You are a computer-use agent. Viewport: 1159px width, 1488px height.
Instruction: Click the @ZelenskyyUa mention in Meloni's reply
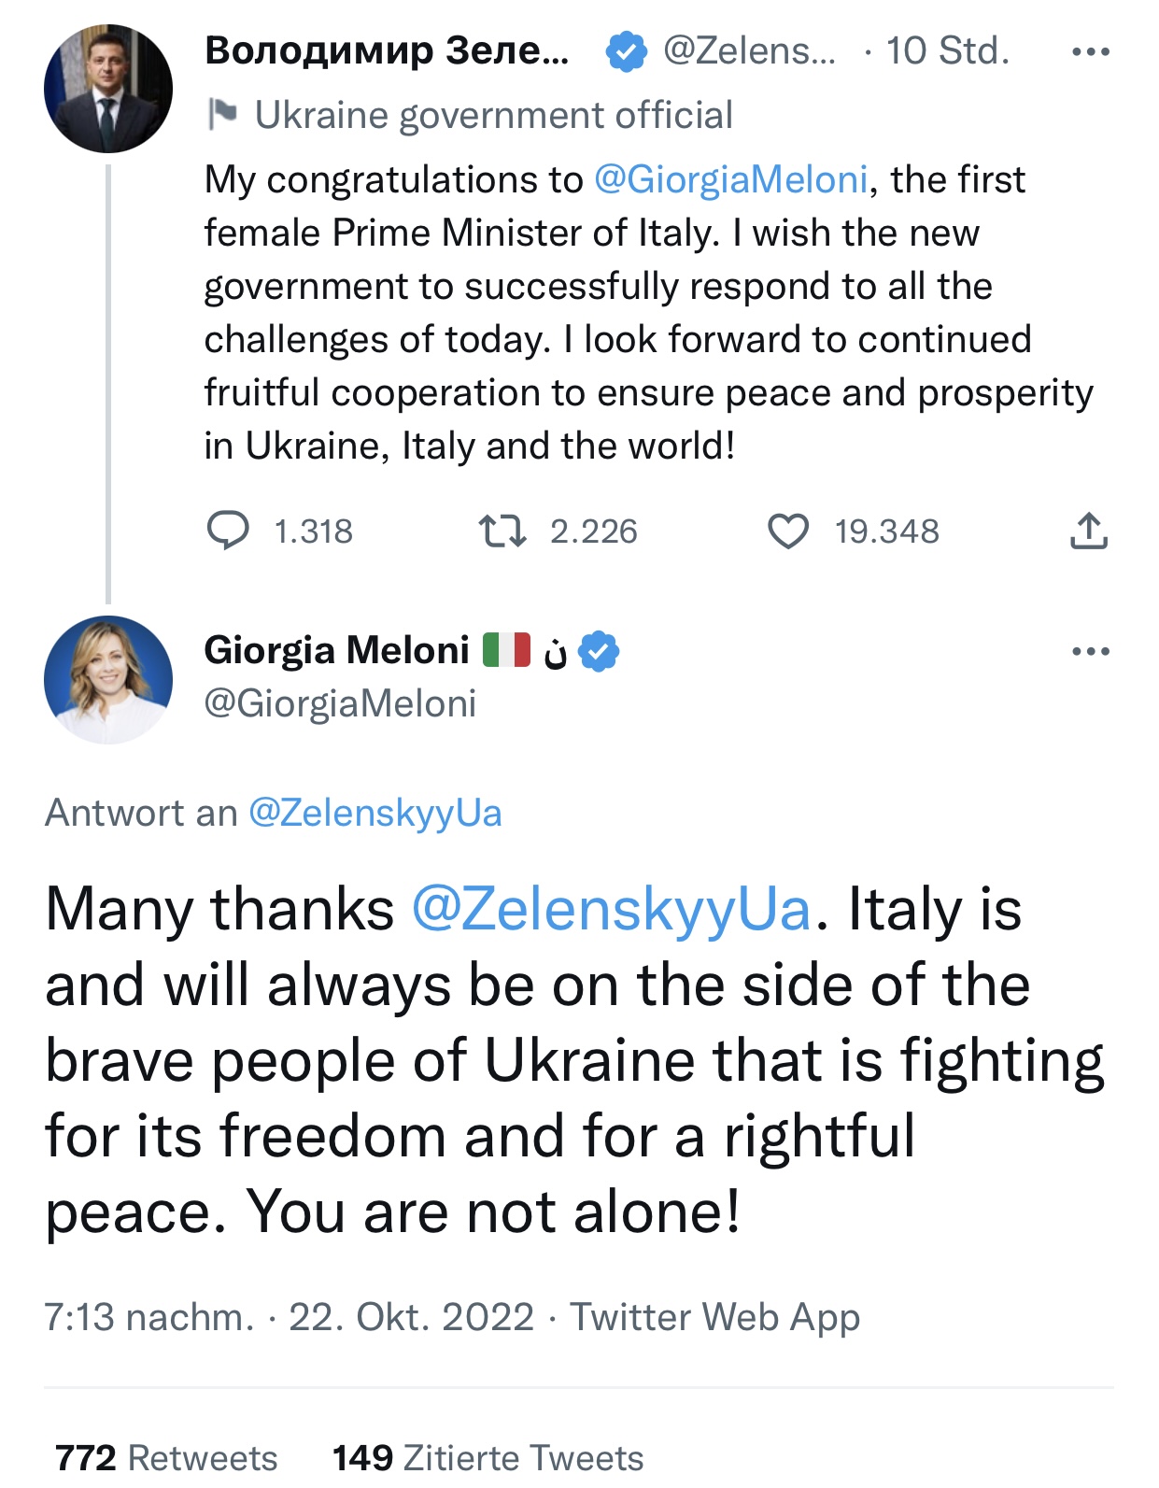tap(612, 909)
